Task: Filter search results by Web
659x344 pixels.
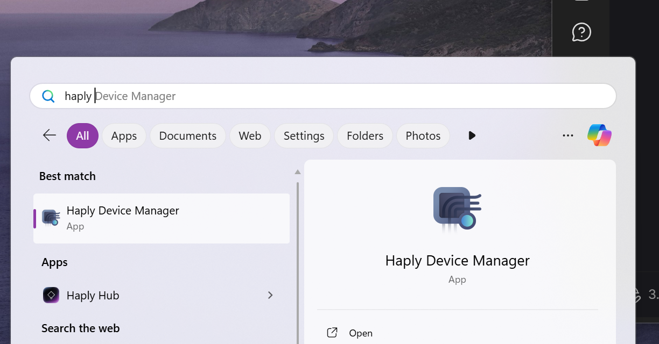Action: pos(250,135)
